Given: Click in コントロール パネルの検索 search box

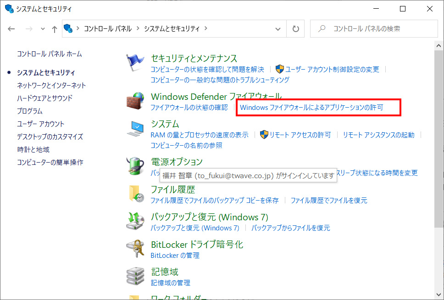Looking at the screenshot, I should point(374,28).
